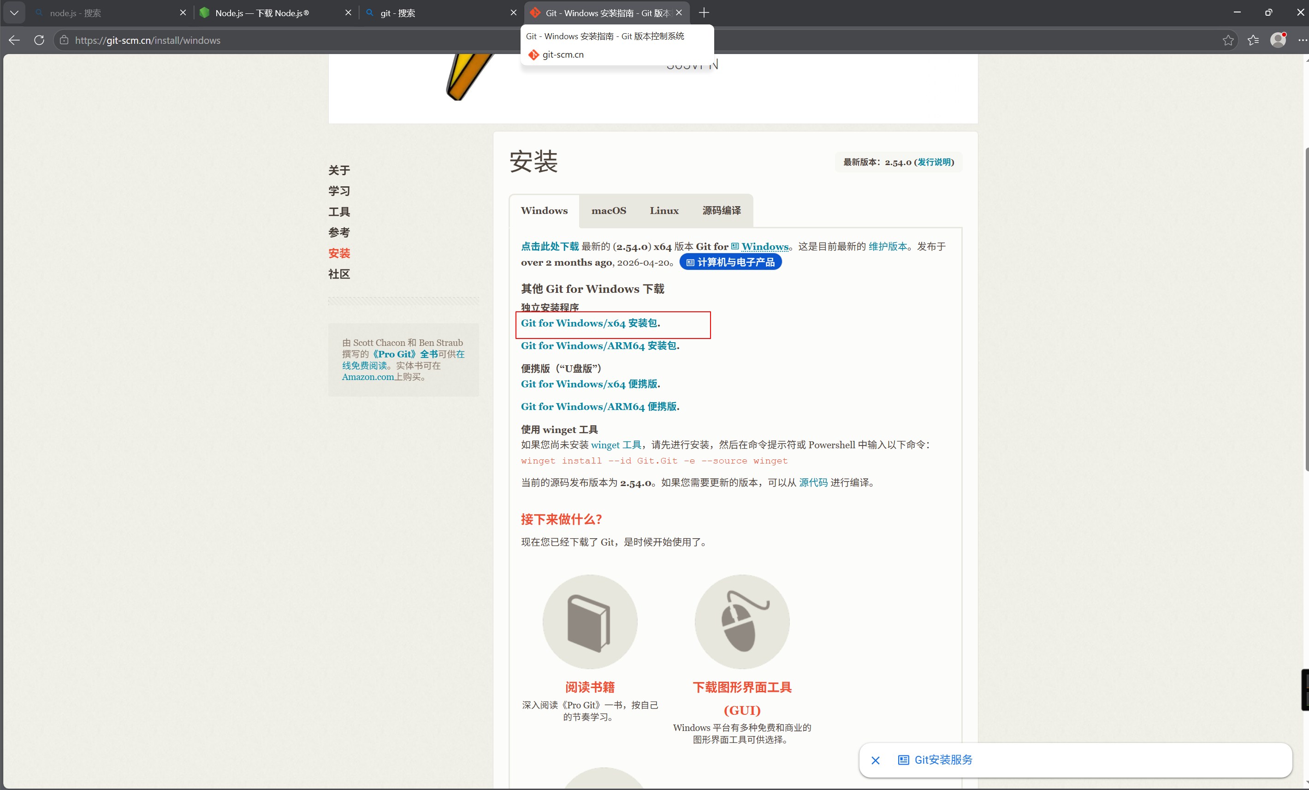Screen dimensions: 1309x790
Task: Click the mouse icon for GUI tools
Action: (742, 622)
